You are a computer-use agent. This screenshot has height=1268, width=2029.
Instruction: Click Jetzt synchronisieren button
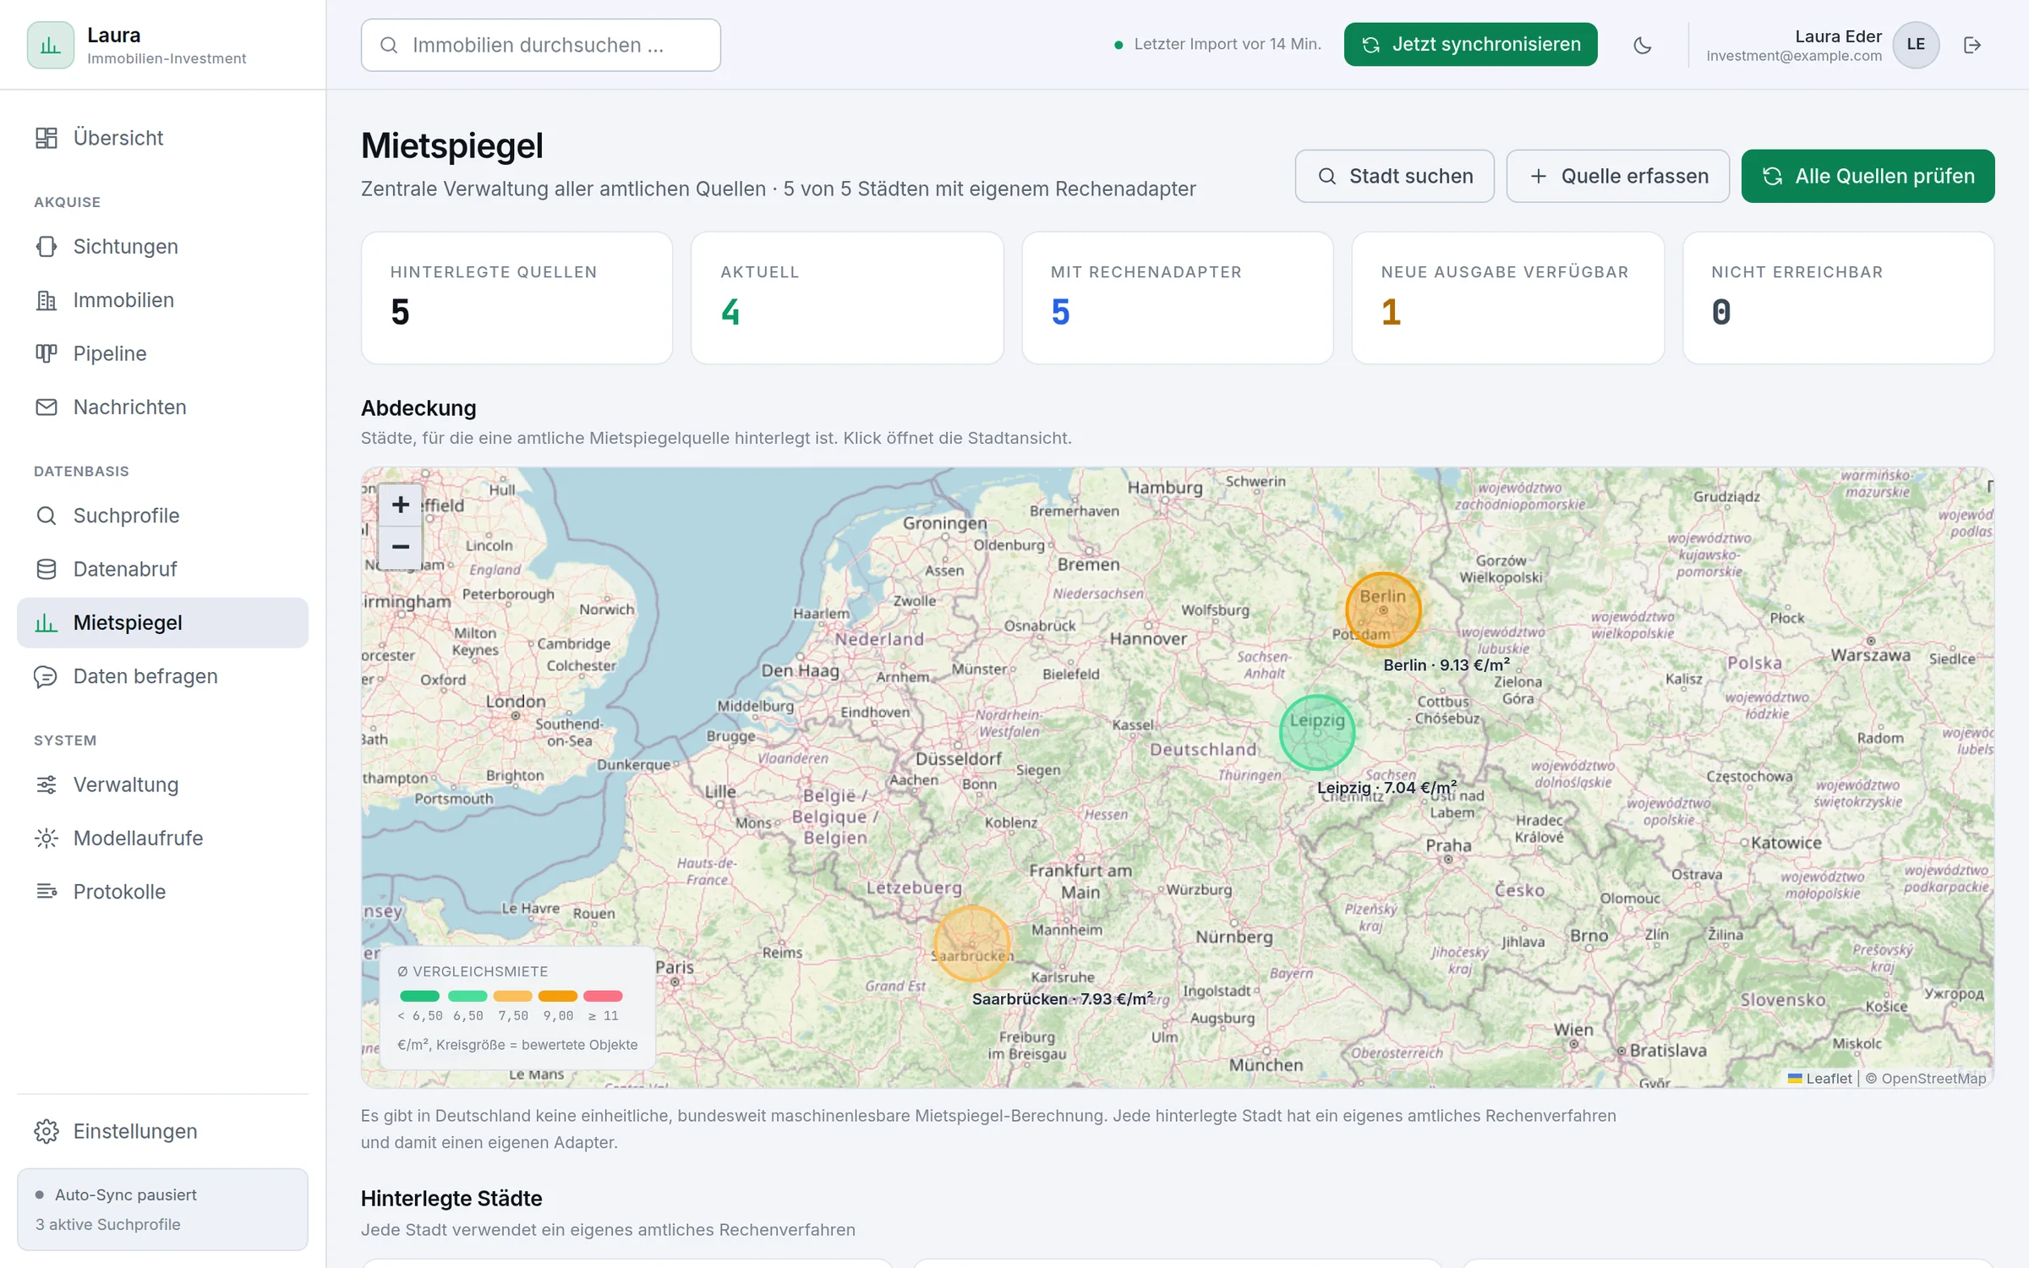[1470, 45]
